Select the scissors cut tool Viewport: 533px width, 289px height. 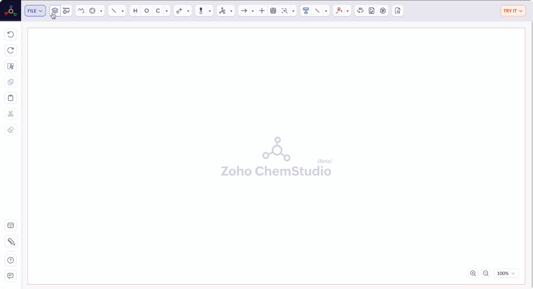click(x=10, y=114)
